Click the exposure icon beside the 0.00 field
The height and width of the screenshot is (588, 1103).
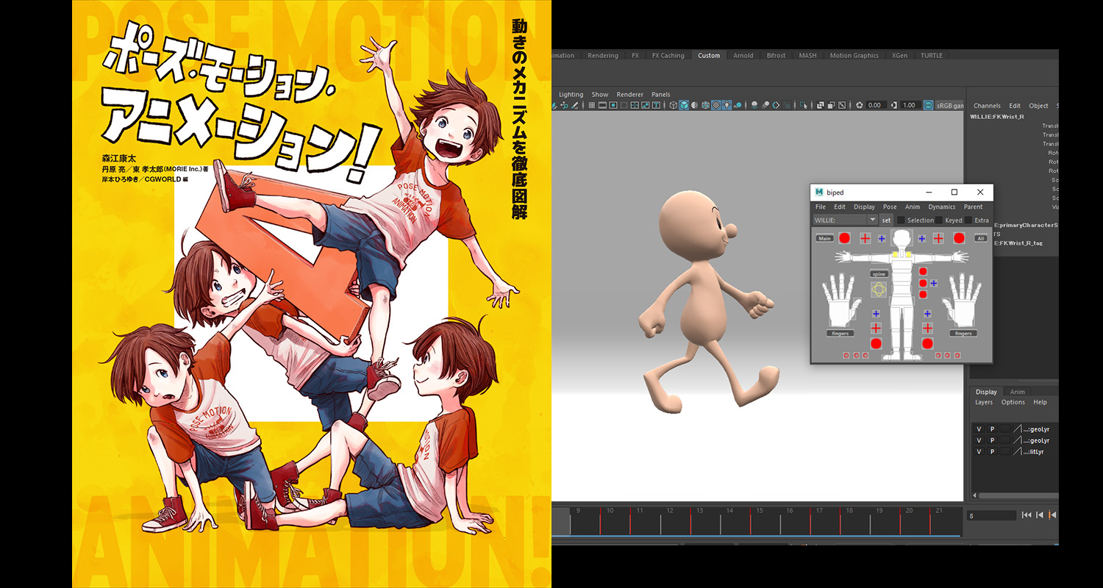coord(860,105)
